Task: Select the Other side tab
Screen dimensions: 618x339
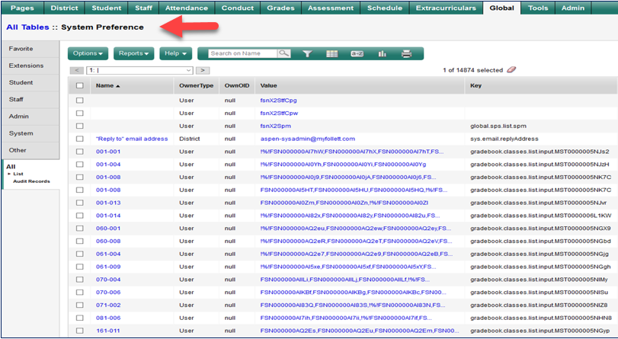Action: (30, 150)
